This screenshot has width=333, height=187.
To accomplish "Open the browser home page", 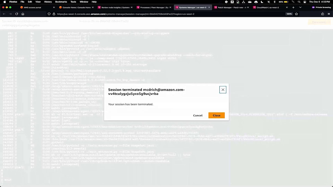I will (23, 14).
